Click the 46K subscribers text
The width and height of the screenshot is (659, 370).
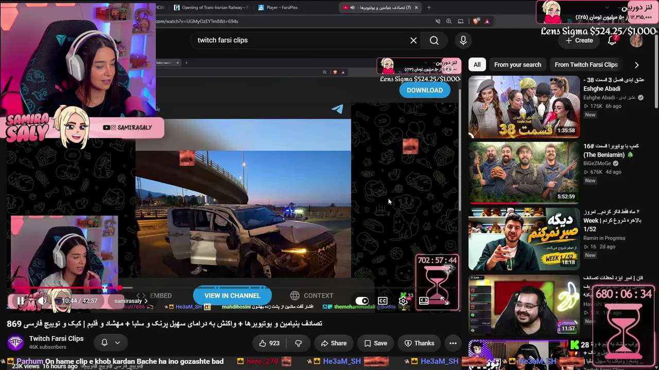click(x=48, y=347)
